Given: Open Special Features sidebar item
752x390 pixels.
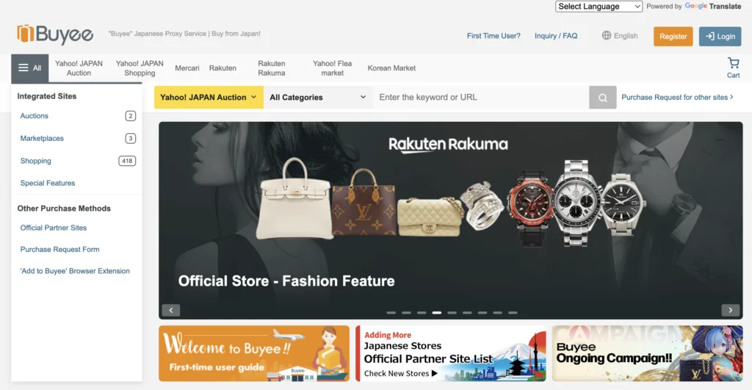Looking at the screenshot, I should coord(48,183).
